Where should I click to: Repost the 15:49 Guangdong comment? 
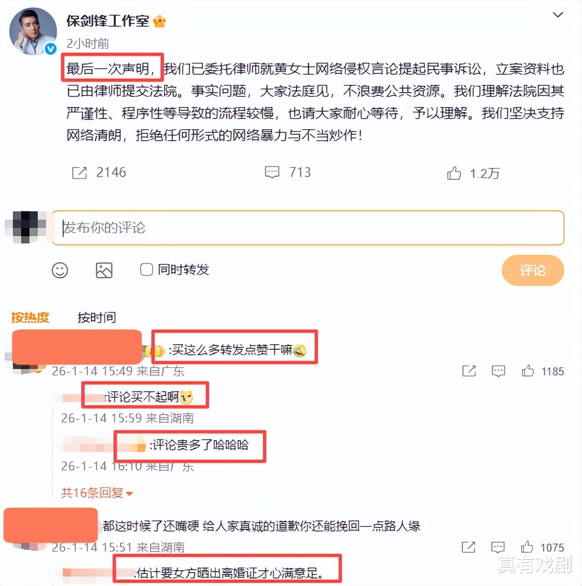469,371
